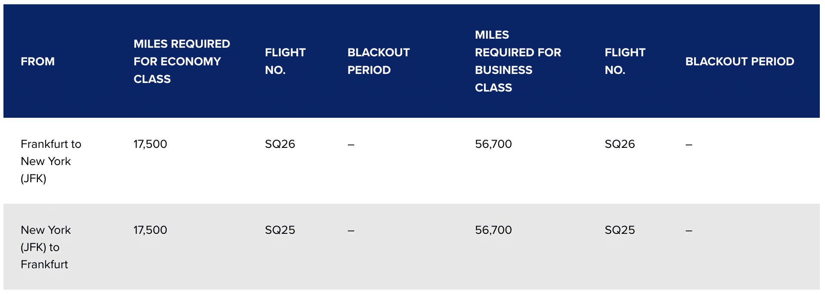The image size is (825, 294).
Task: Select the business class SQ26 flight number
Action: pyautogui.click(x=620, y=144)
